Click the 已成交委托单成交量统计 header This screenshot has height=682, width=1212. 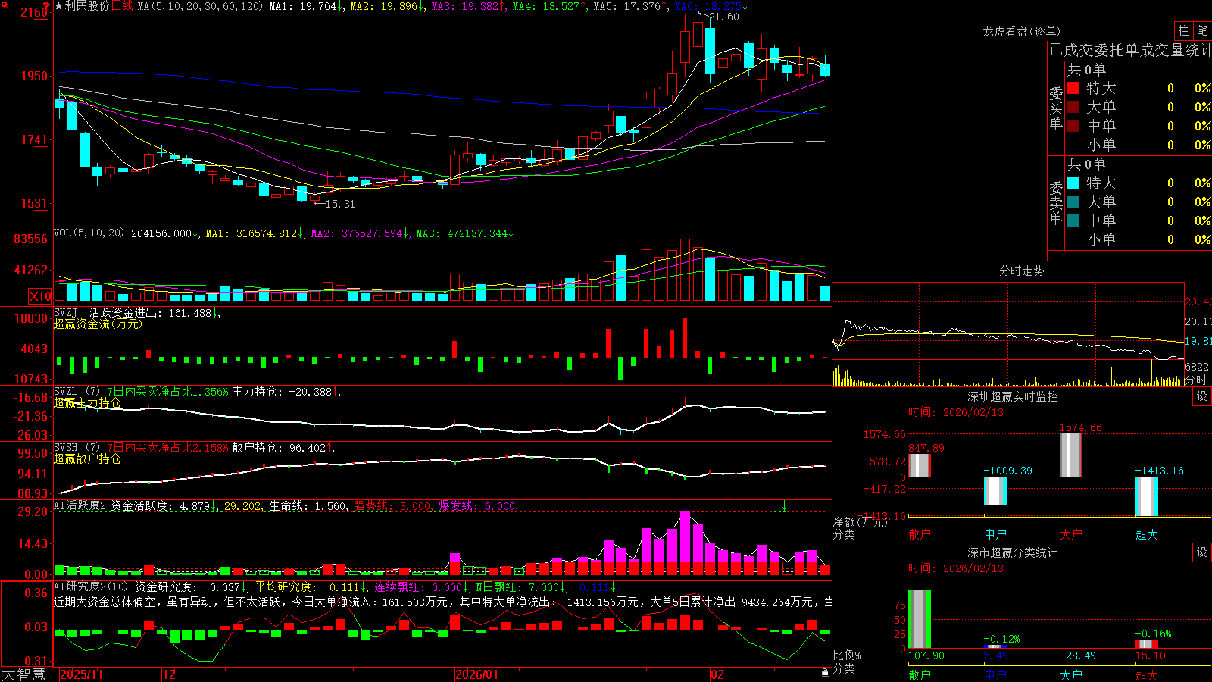[1130, 50]
